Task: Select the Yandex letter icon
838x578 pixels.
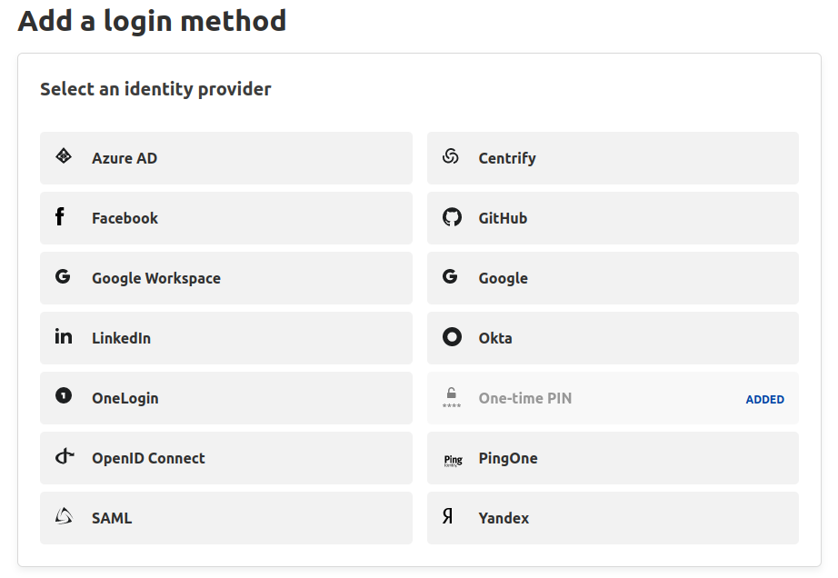Action: 451,516
